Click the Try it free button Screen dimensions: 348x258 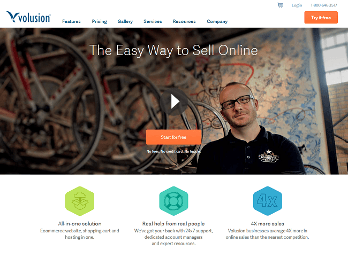[321, 18]
